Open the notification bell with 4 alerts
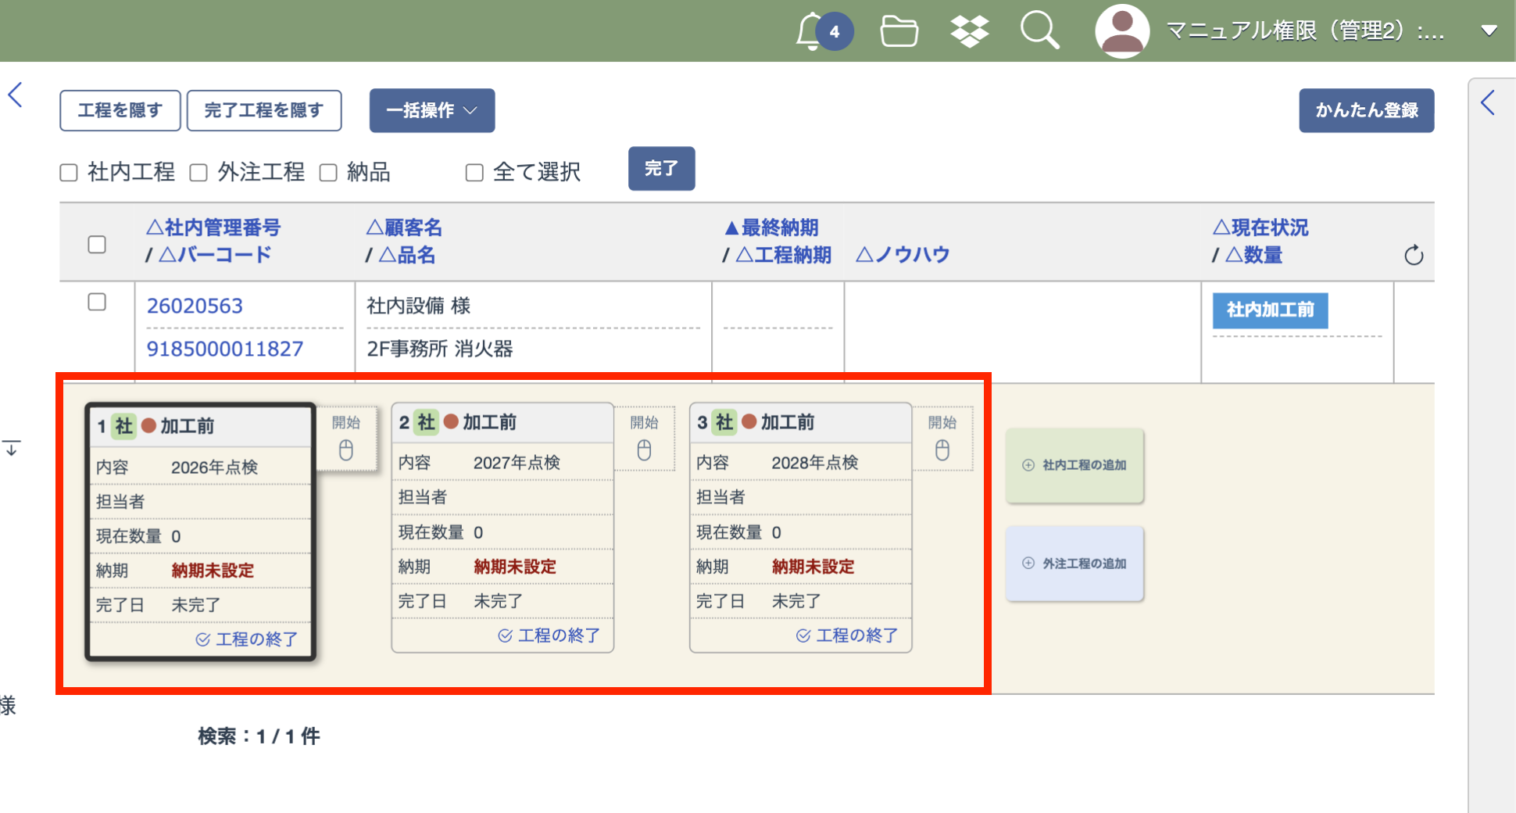The image size is (1516, 813). pyautogui.click(x=813, y=31)
